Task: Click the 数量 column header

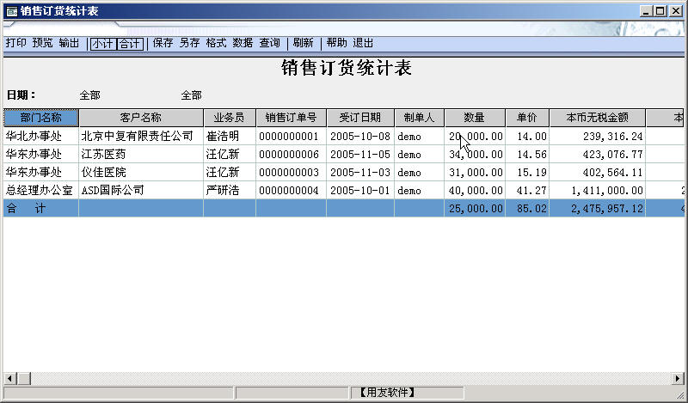Action: (475, 118)
